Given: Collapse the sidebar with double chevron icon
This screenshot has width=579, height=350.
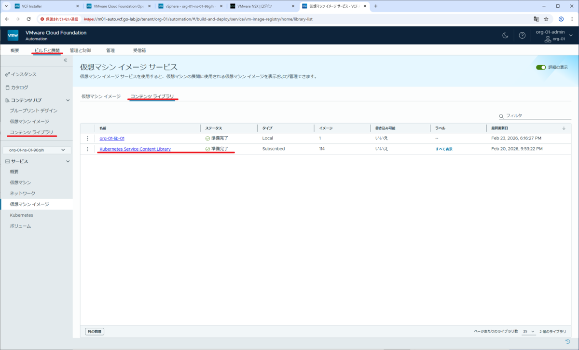Looking at the screenshot, I should (66, 60).
